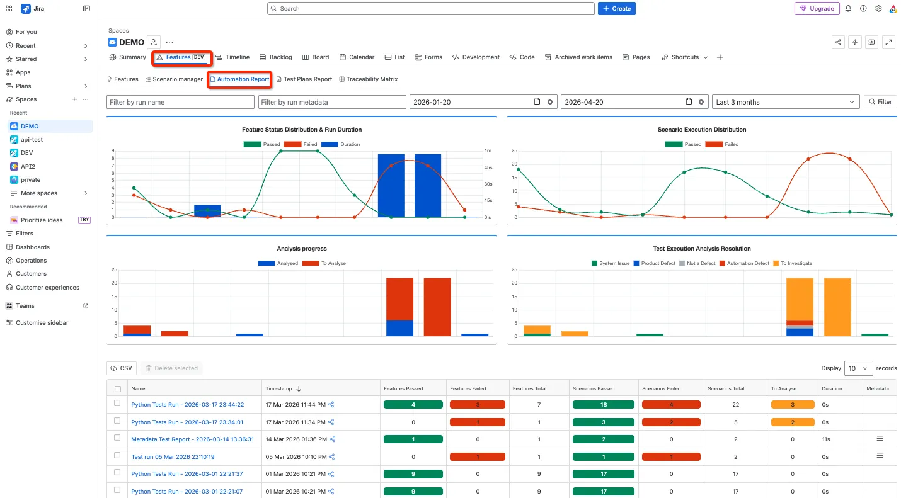Click the share icon beside DEMO header
Viewport: 901px width, 498px height.
pos(839,42)
